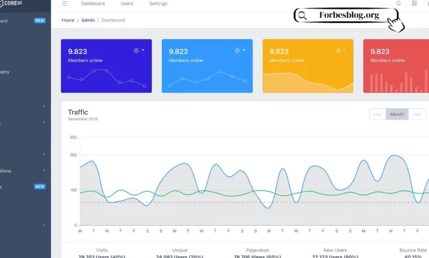Screen dimensions: 429x258
Task: Click the "100" y-axis label
Action: point(73,190)
